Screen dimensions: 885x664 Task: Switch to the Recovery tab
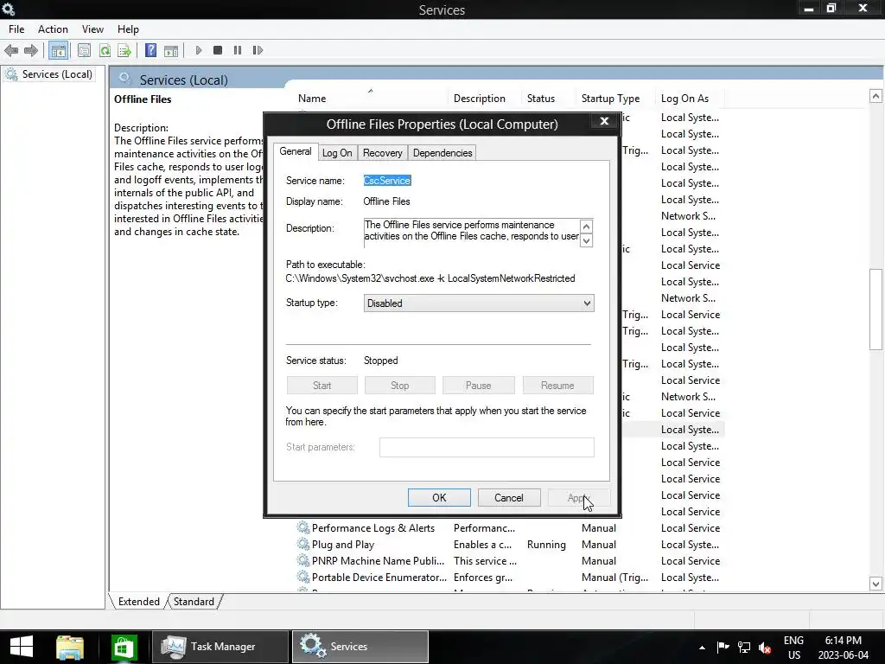coord(383,153)
